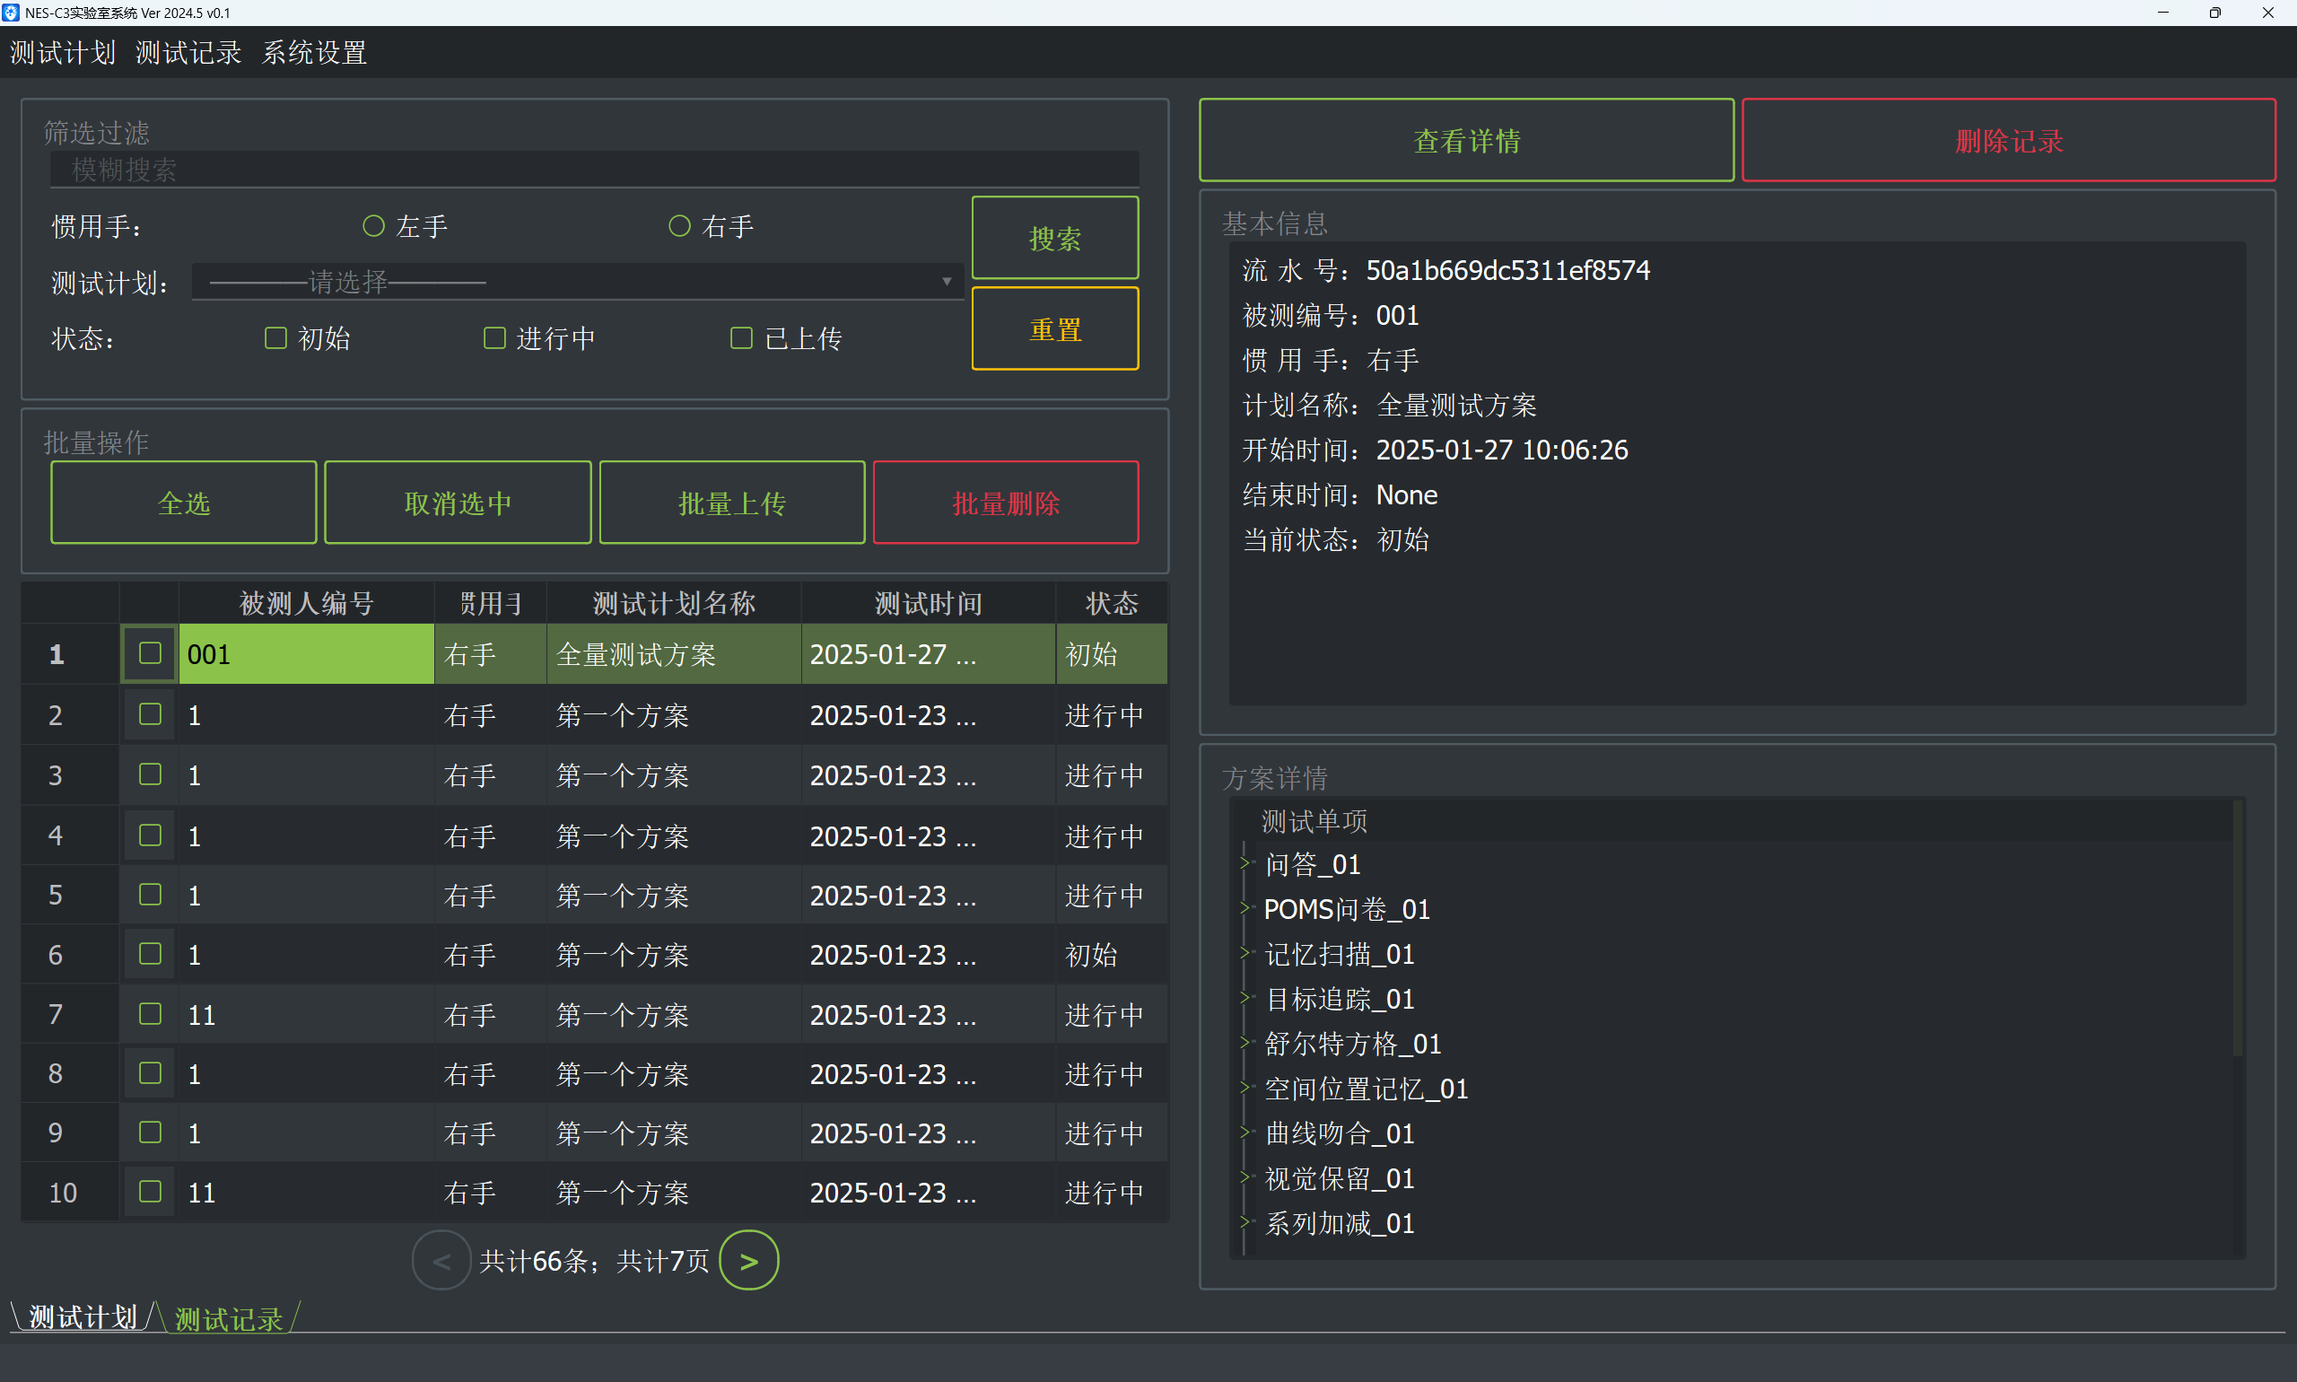The width and height of the screenshot is (2297, 1382).
Task: Check the 进行中 status checkbox
Action: [x=494, y=338]
